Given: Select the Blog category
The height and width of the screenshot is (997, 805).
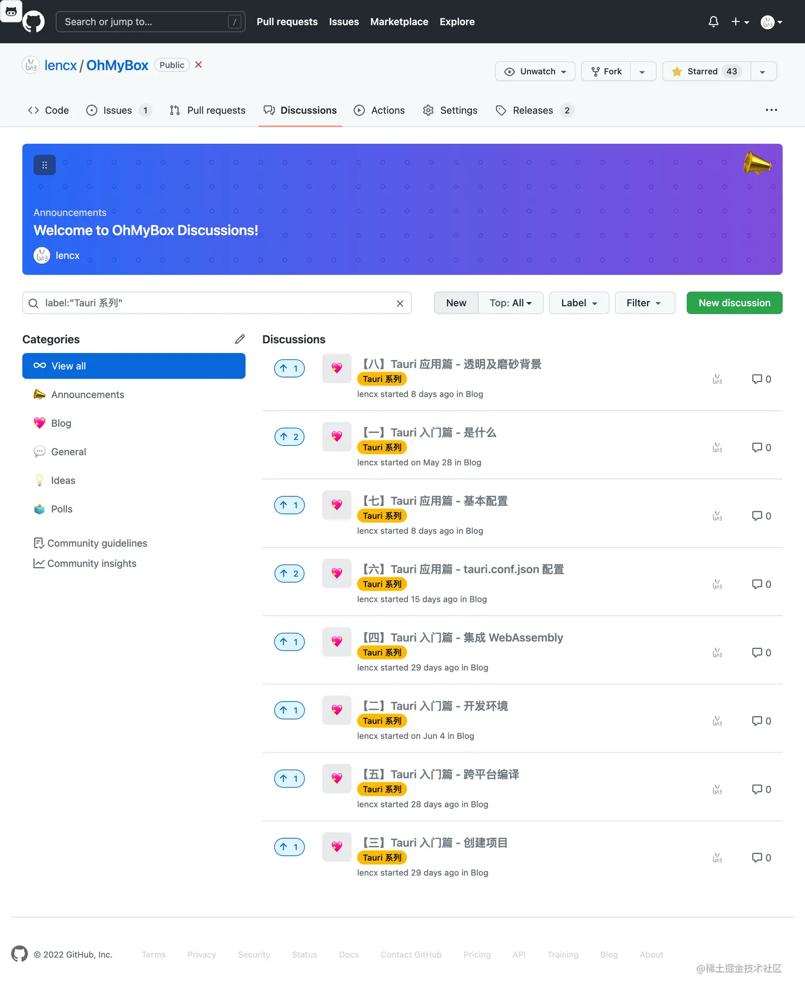Looking at the screenshot, I should point(134,423).
